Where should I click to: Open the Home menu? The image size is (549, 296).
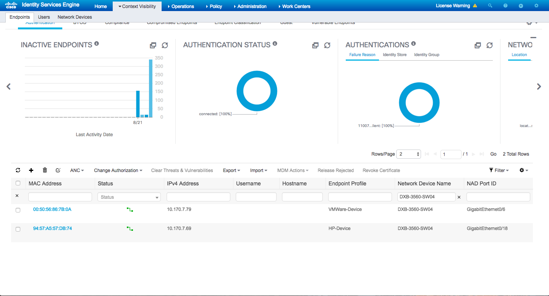pyautogui.click(x=101, y=6)
